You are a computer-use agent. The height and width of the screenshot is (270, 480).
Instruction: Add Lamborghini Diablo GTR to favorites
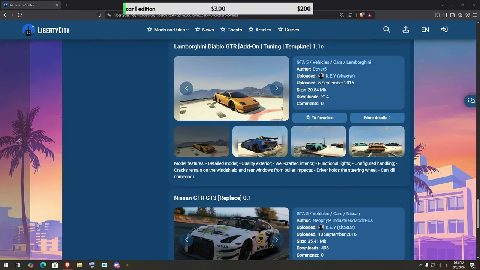point(320,118)
